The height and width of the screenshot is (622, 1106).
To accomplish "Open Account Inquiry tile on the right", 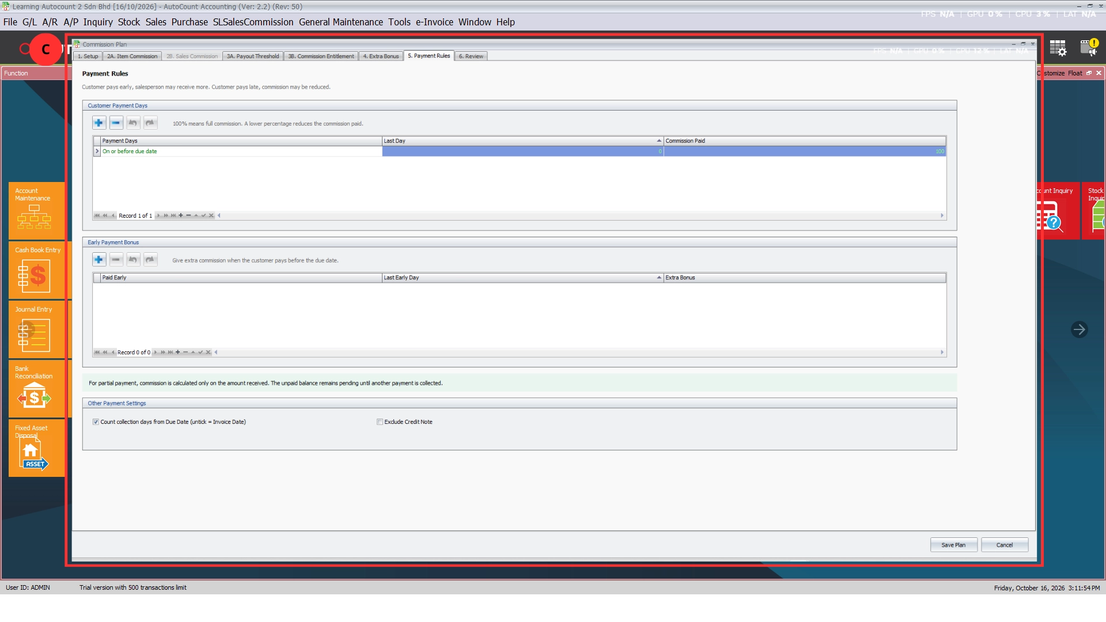I will [1059, 211].
